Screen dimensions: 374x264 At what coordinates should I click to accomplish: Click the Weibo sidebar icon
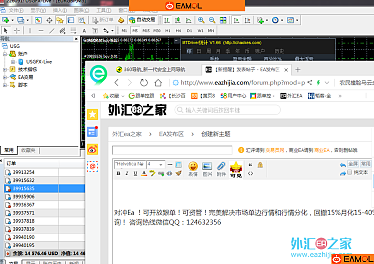[x=93, y=149]
